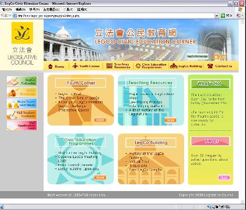The image size is (246, 210).
Task: Open 'Know your LegCo Members' link
Action: click(81, 102)
